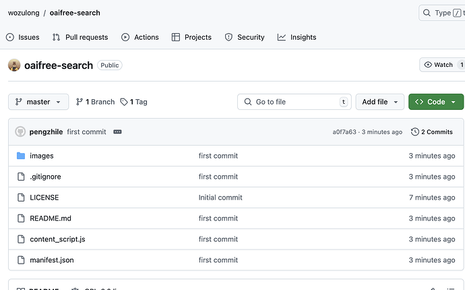Open the README.md file
Screen dimensions: 465x290
pos(51,218)
